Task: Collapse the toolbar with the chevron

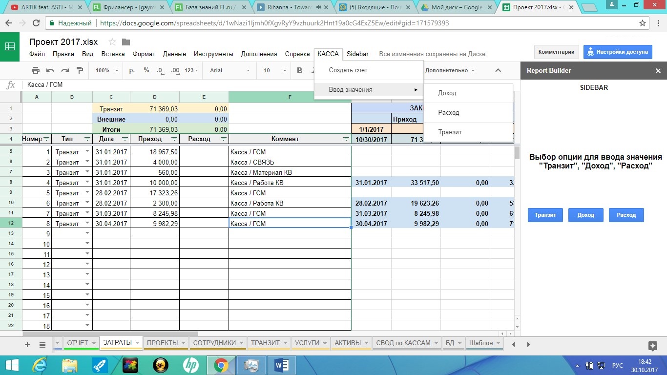Action: click(x=498, y=70)
